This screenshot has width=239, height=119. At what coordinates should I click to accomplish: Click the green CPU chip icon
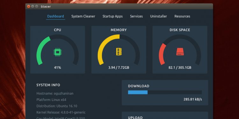click(x=57, y=52)
